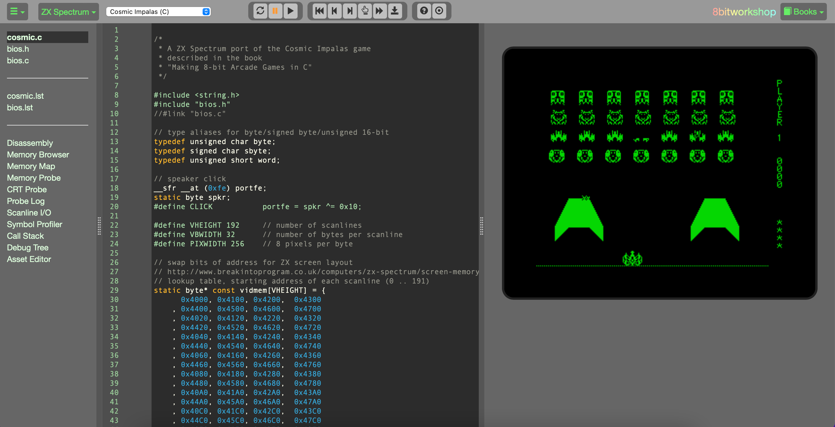Screen dimensions: 835x427
Task: Click the 8bitworkshop logo link
Action: coord(744,12)
